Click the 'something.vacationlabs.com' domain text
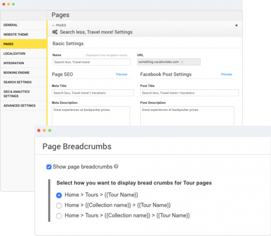The height and width of the screenshot is (236, 271). coord(159,62)
